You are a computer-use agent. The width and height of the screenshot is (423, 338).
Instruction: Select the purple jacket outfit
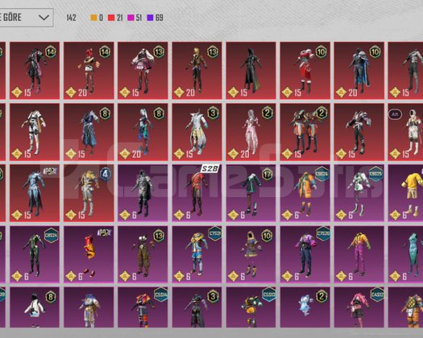(305, 254)
